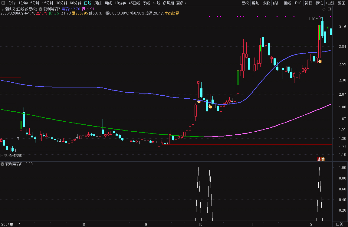Click the earliest October hand signal marker
348x227 pixels.
point(199,101)
